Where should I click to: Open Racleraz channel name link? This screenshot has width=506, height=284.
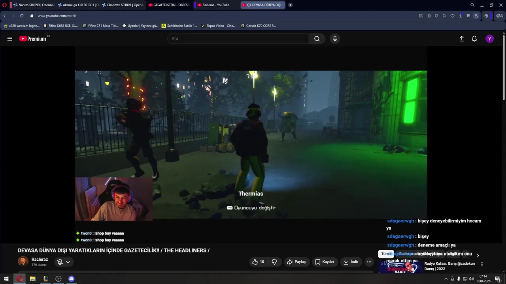point(40,260)
